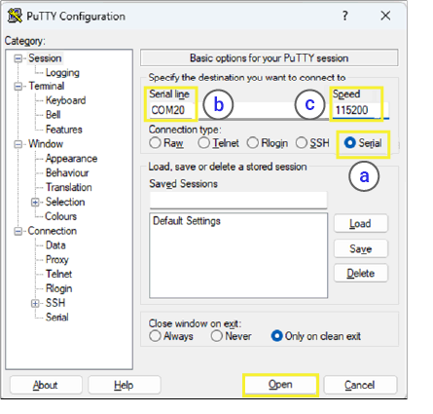Set close window on exit to Always
This screenshot has width=433, height=414.
[155, 336]
